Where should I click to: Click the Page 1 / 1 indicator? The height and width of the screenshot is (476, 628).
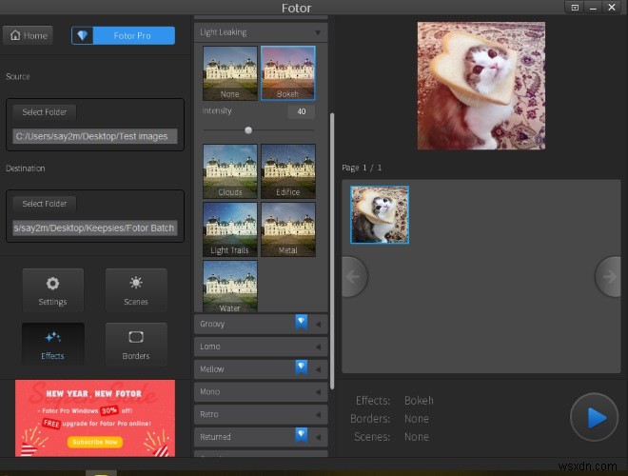[x=362, y=168]
